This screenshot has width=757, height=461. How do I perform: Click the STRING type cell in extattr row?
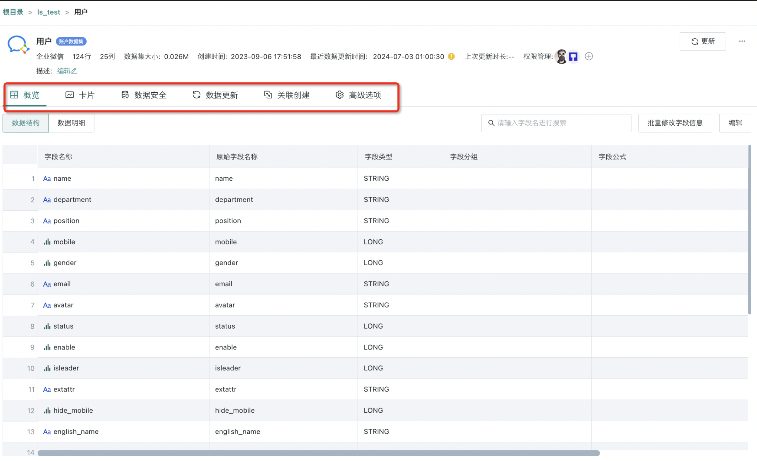400,389
